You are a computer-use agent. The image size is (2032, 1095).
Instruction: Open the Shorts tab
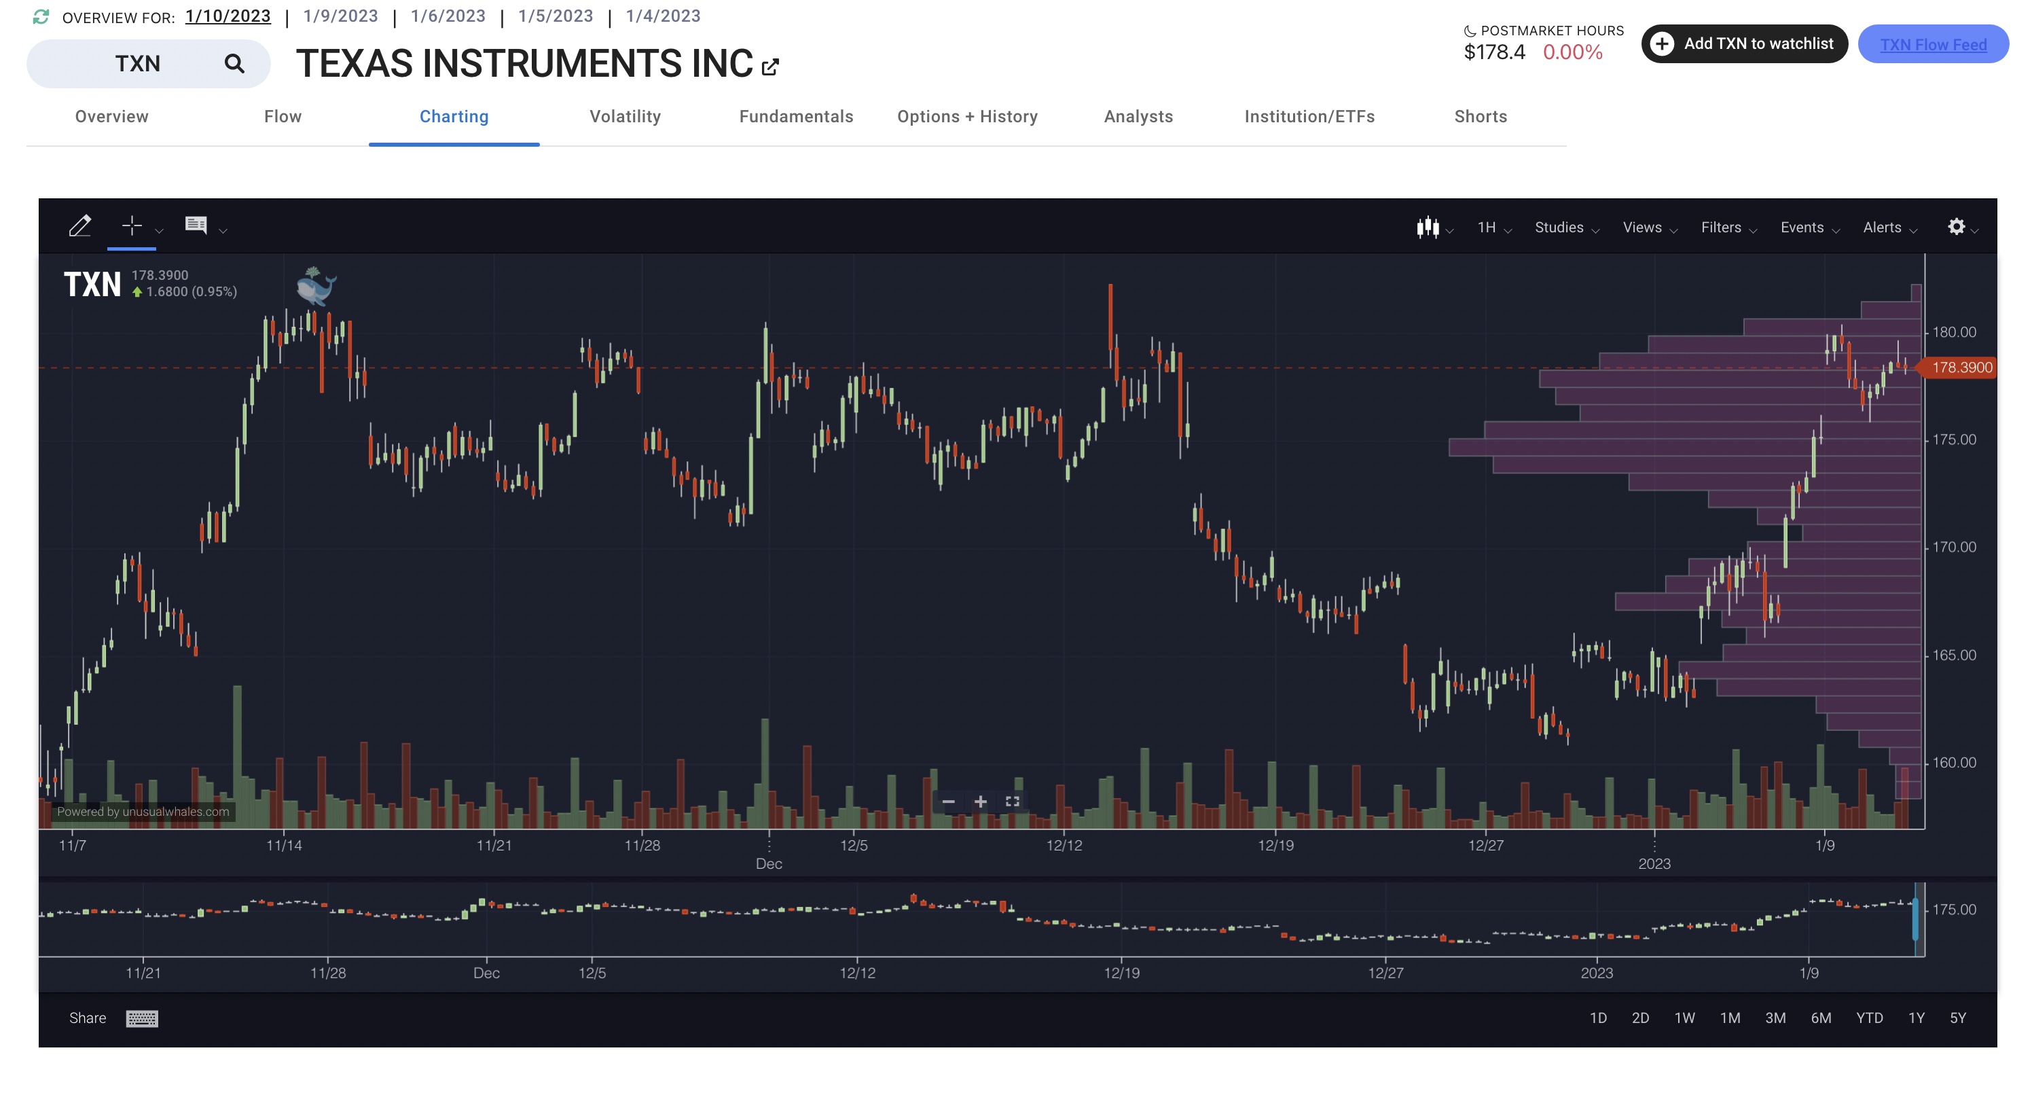[x=1481, y=117]
